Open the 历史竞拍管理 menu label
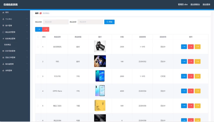The image size is (214, 122). 10,51
